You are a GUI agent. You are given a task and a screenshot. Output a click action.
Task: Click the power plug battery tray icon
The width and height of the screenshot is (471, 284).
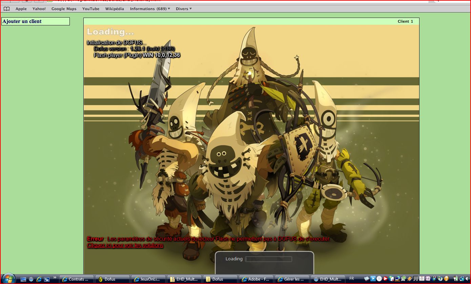pyautogui.click(x=455, y=279)
